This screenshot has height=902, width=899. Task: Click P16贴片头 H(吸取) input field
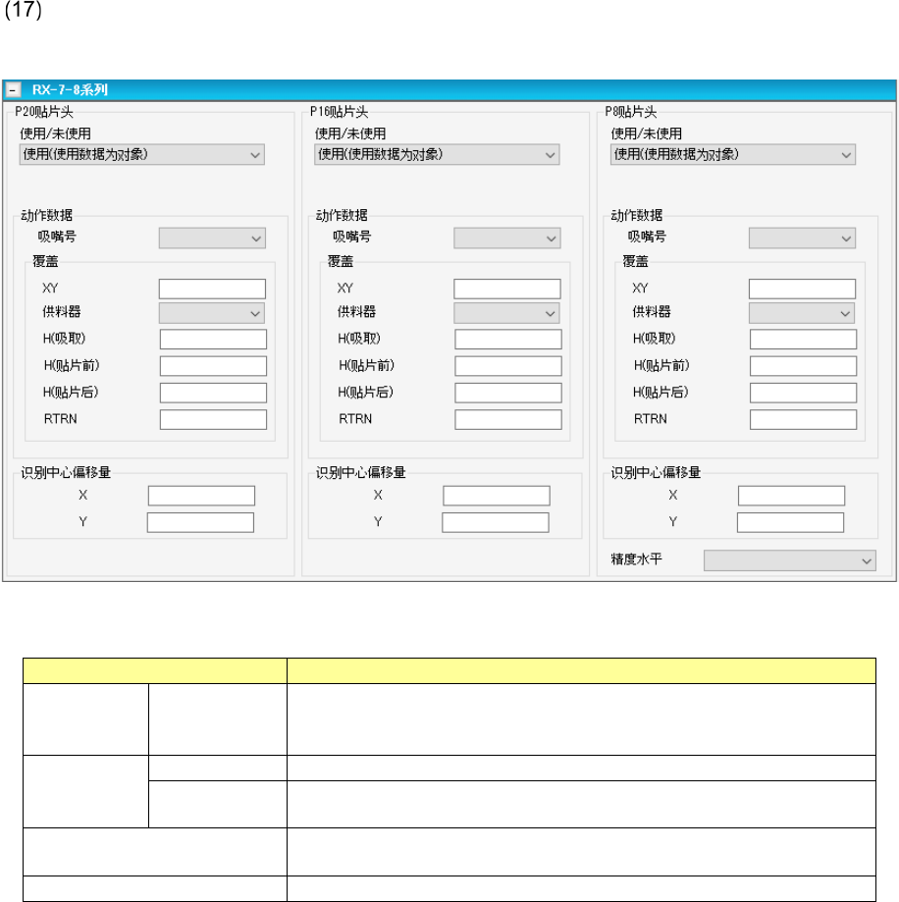coord(508,340)
